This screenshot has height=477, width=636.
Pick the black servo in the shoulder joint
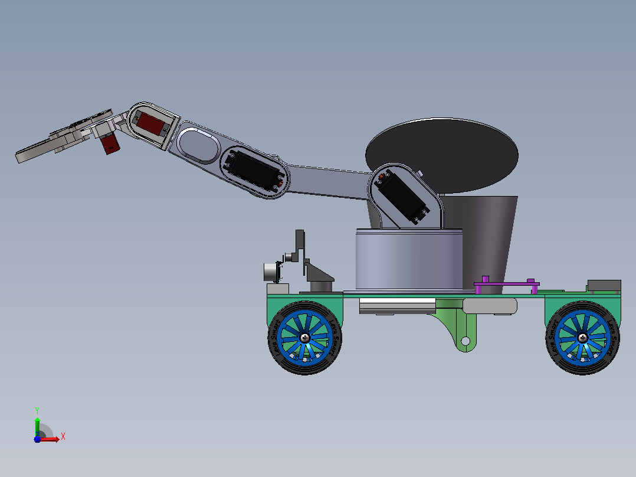tap(402, 196)
